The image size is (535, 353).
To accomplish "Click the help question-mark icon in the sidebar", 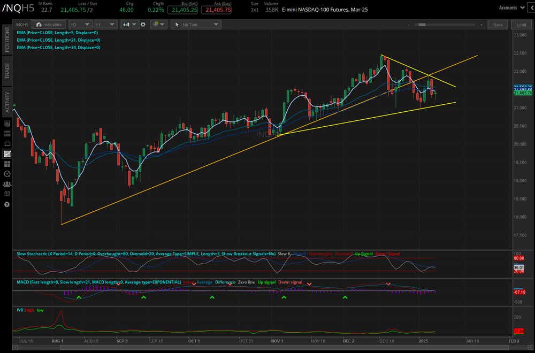I will point(6,204).
